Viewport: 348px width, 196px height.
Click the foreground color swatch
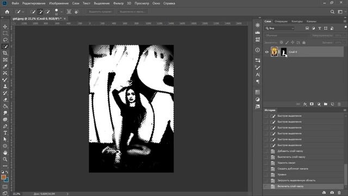click(x=3, y=177)
